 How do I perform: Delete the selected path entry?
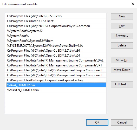pyautogui.click(x=122, y=45)
